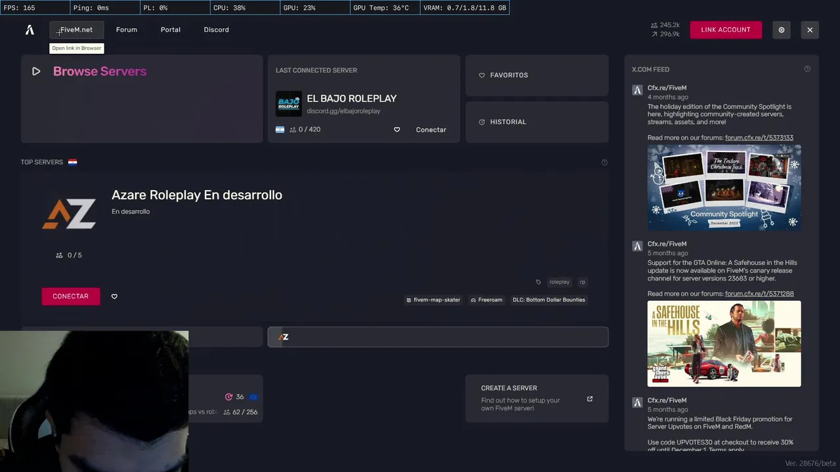Open CREATE A SERVER
The width and height of the screenshot is (840, 472).
(x=537, y=399)
